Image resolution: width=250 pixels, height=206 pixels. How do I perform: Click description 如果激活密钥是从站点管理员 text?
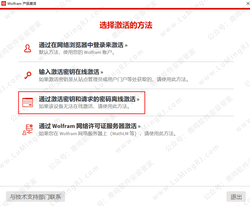tap(114, 79)
